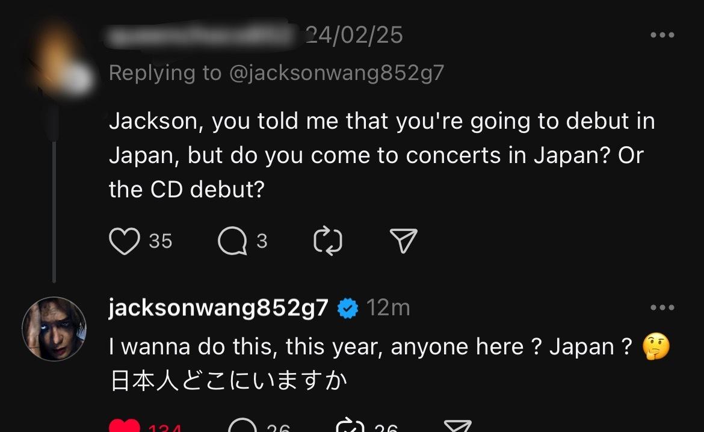Like the Japan debut question post

tap(124, 241)
